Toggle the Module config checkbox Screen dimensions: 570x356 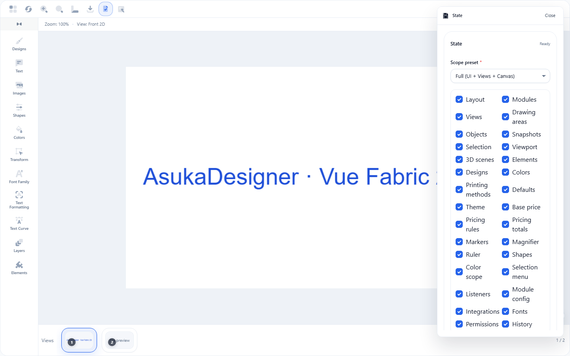[505, 294]
